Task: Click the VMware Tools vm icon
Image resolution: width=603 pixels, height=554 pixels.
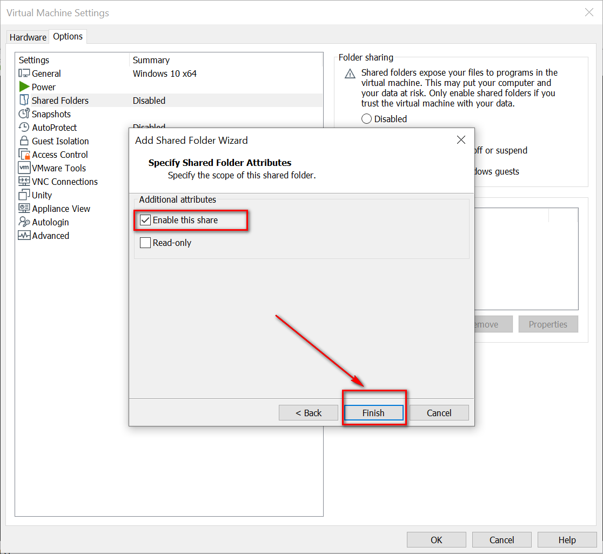Action: pos(24,168)
